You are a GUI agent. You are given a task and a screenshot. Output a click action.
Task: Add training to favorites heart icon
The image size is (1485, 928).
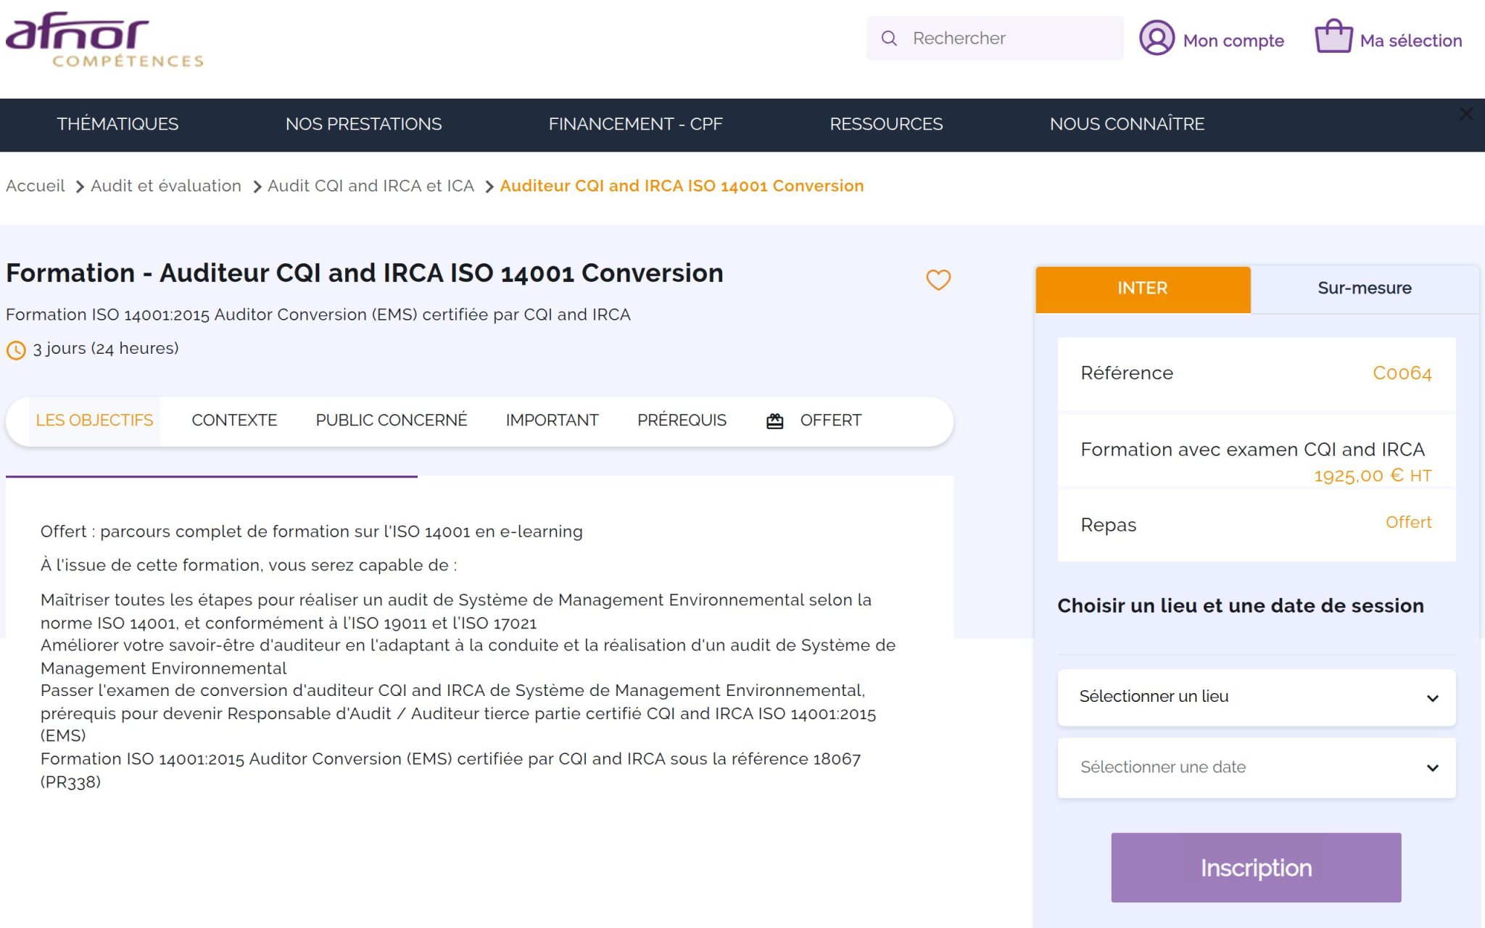click(x=938, y=280)
